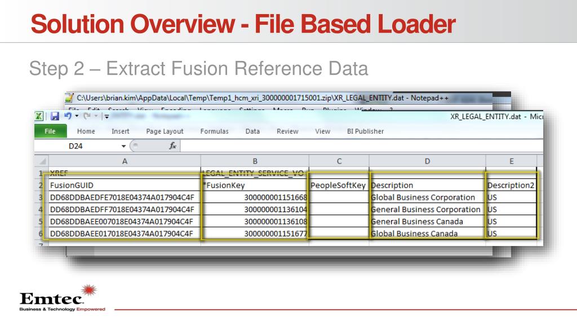
Task: Select column A header
Action: point(125,161)
